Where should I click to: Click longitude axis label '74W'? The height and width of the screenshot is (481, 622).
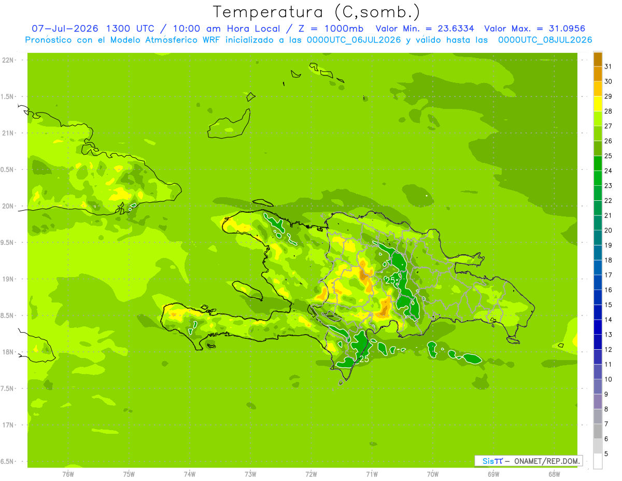click(x=190, y=474)
